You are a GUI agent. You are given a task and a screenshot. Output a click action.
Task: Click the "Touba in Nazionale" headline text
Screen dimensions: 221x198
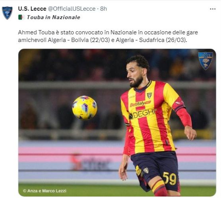click(x=53, y=17)
